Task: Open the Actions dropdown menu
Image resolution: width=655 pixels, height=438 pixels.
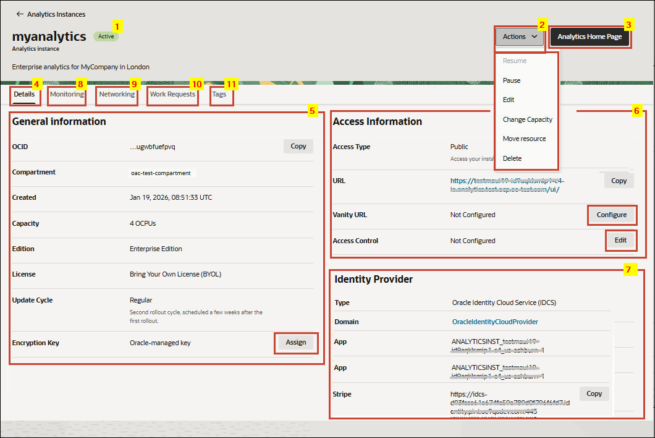Action: pyautogui.click(x=518, y=36)
